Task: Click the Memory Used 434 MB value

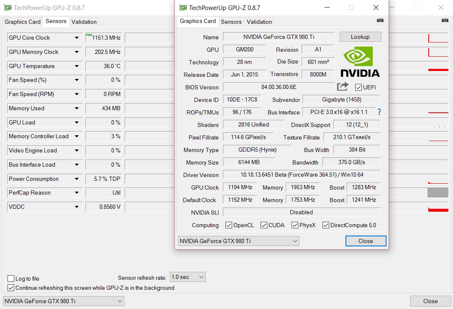Action: (x=103, y=108)
